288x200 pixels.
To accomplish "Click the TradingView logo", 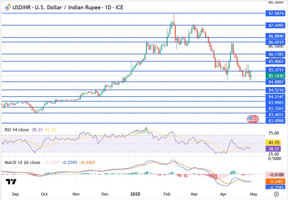I will (x=11, y=182).
